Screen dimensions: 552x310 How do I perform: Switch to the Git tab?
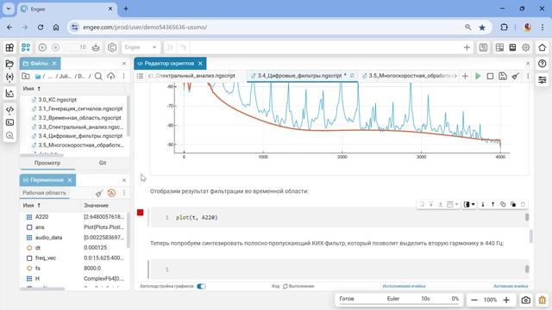[103, 163]
